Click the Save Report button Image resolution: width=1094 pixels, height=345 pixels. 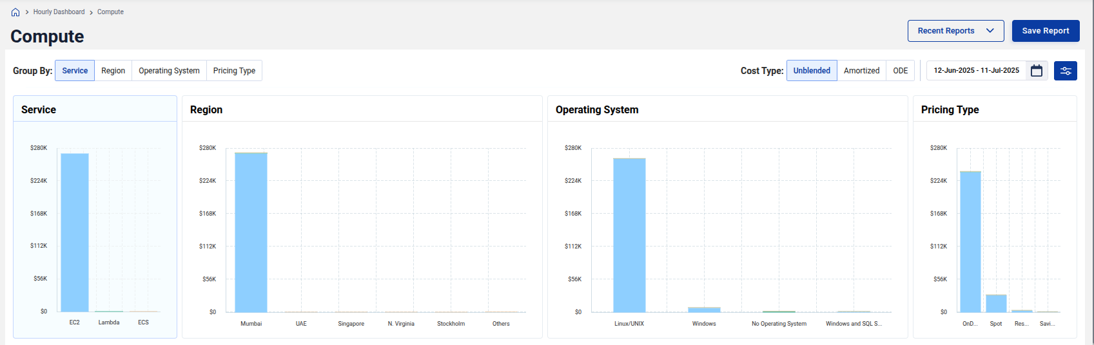(1045, 31)
